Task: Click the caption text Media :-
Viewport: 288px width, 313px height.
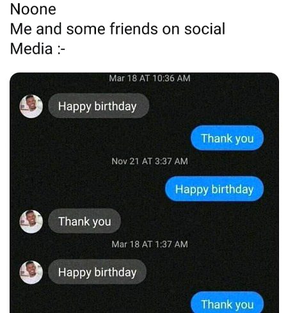Action: 38,49
